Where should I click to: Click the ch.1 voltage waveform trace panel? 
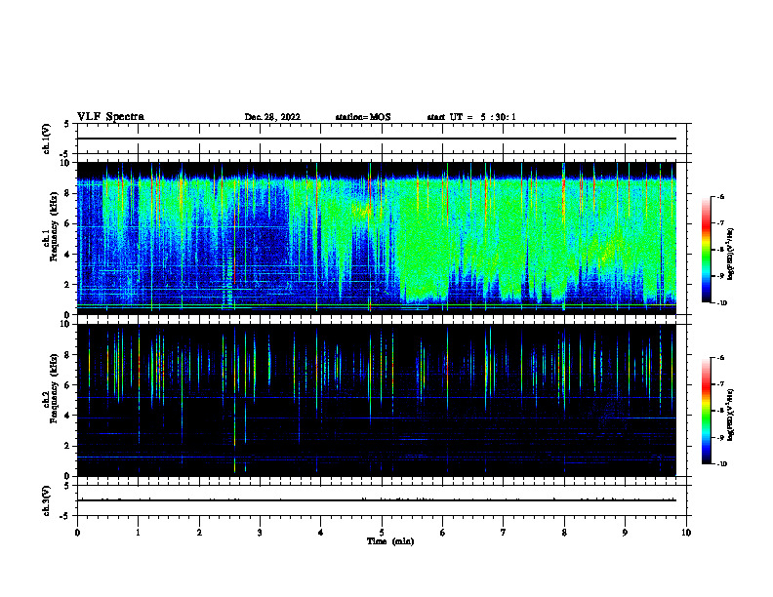click(x=382, y=139)
